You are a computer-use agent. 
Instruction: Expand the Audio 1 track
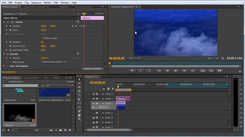point(103,113)
